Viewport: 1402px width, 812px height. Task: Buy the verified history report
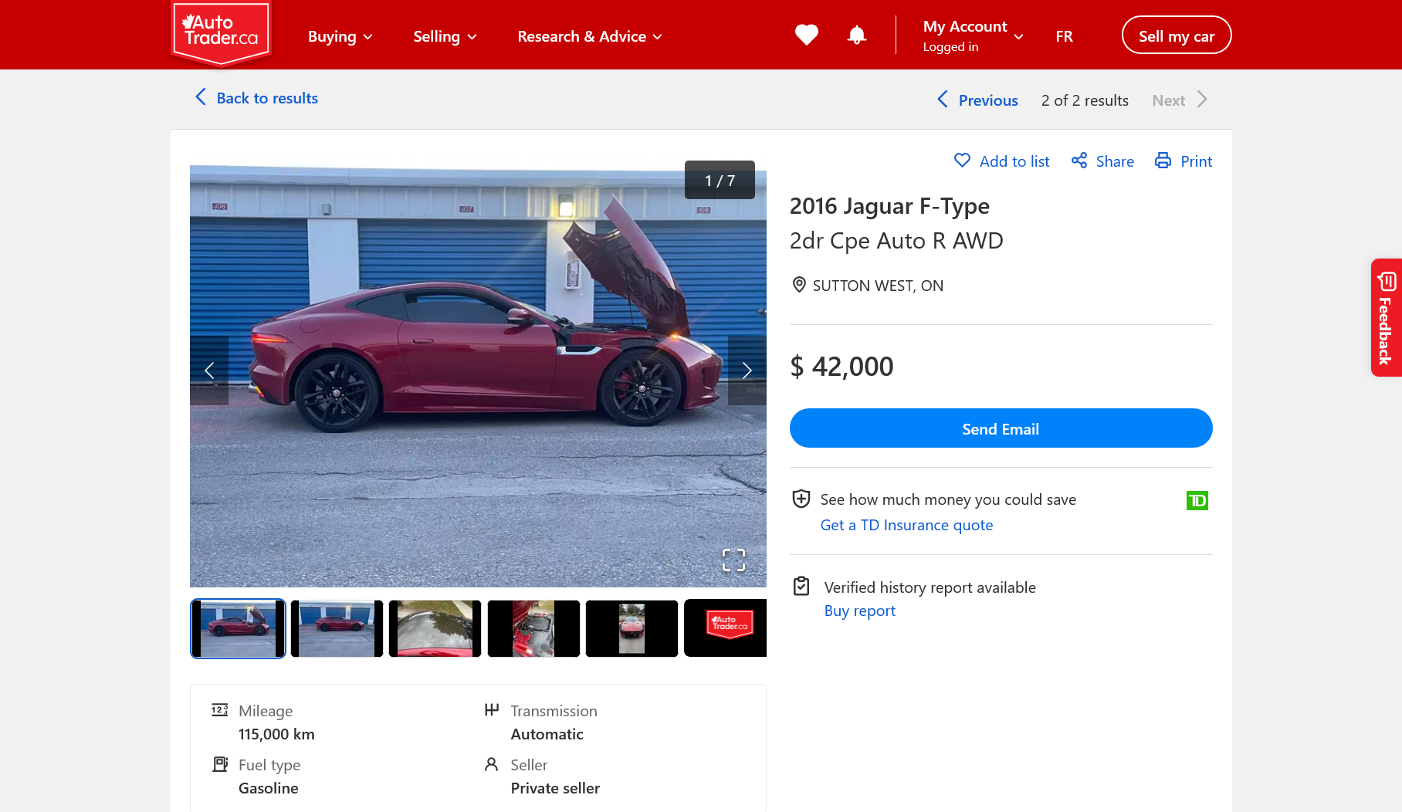(859, 611)
